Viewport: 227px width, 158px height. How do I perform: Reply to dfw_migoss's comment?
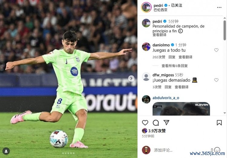click(x=168, y=87)
